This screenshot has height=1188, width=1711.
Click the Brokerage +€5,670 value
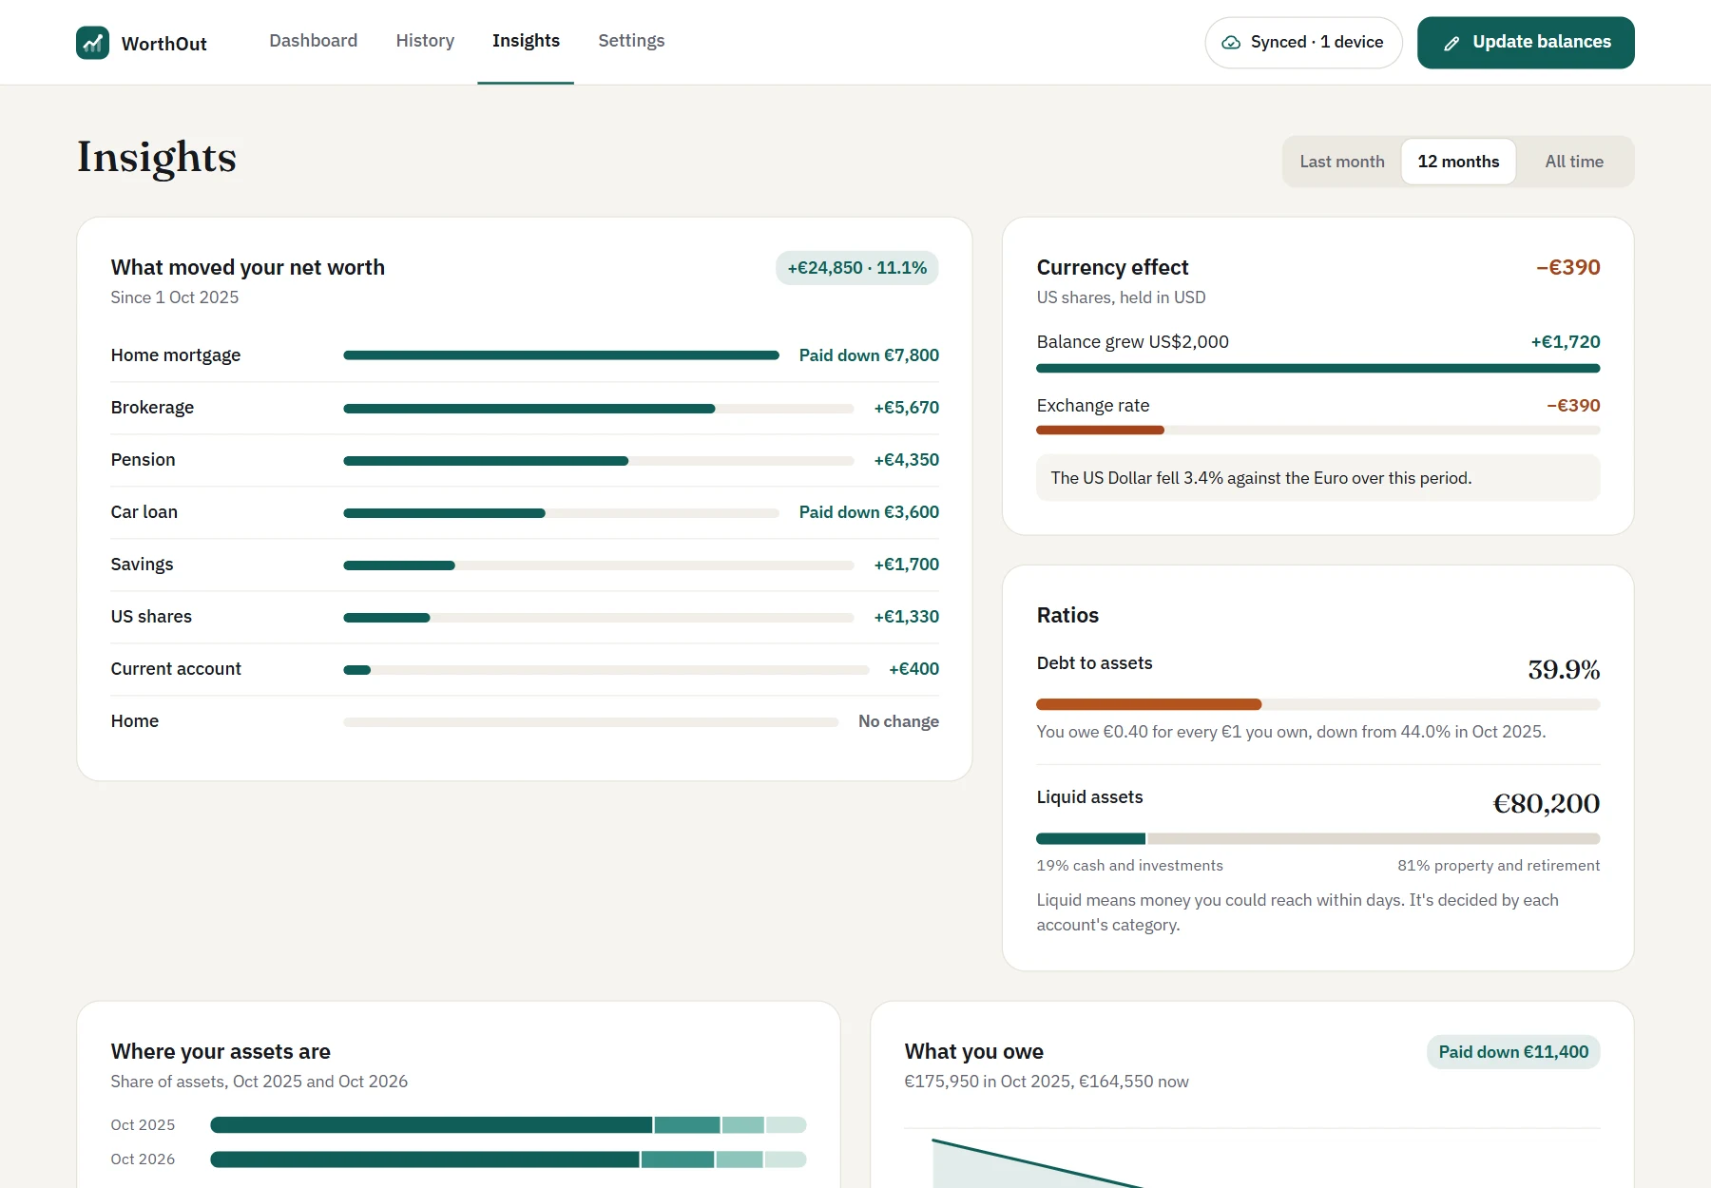click(906, 408)
